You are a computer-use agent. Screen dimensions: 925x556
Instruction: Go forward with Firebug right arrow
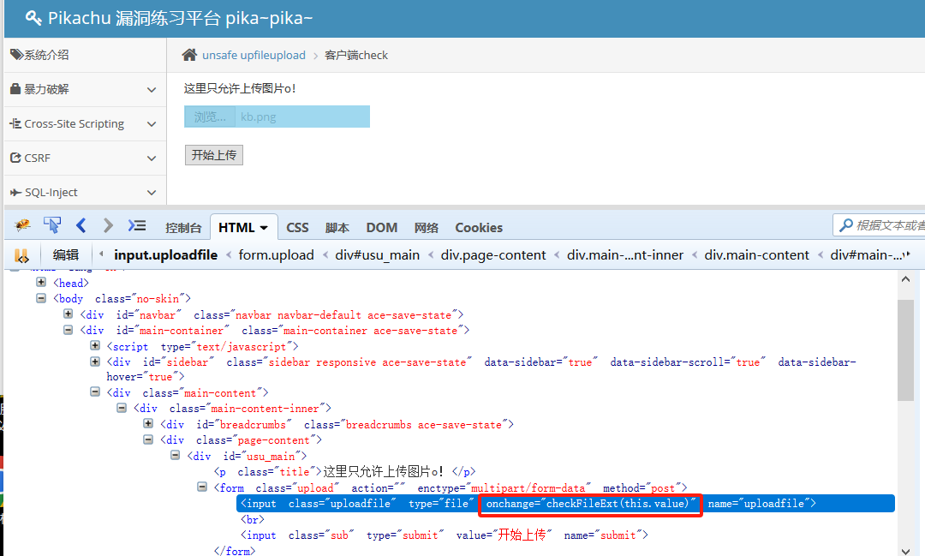[107, 224]
